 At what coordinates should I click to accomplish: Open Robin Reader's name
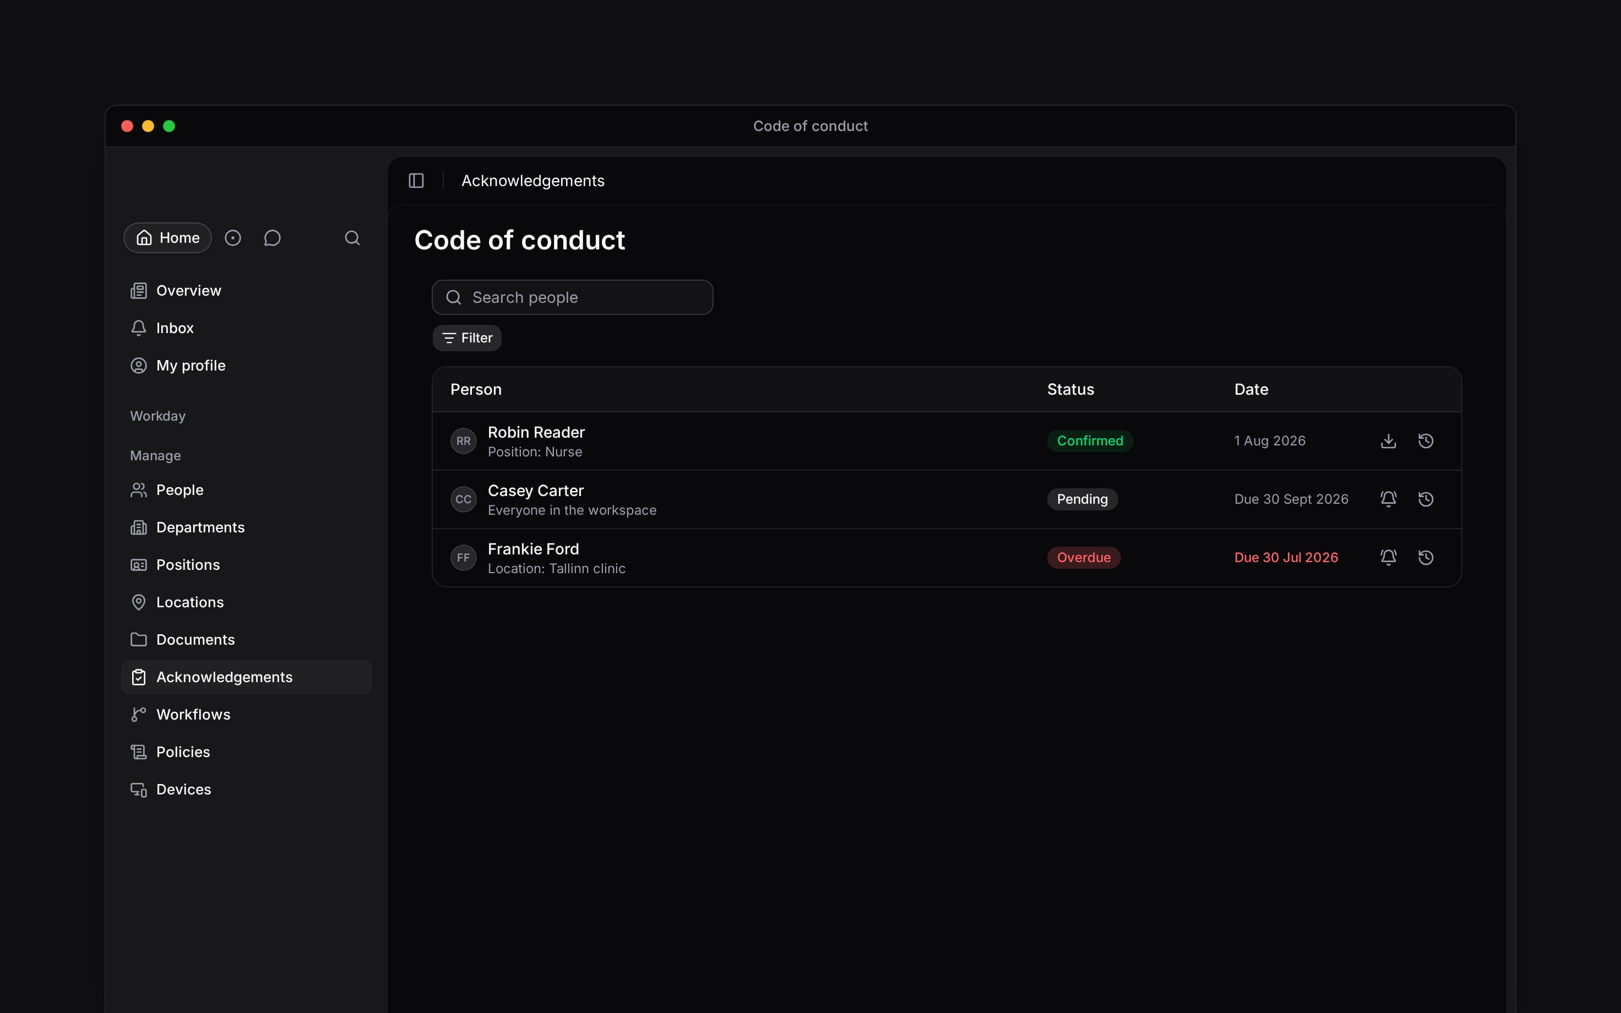coord(536,432)
